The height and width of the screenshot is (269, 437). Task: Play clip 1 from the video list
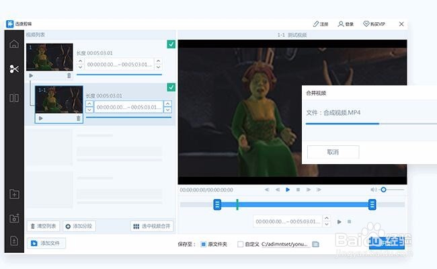[31, 75]
